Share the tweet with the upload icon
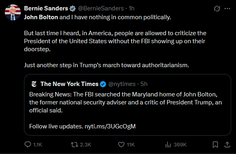This screenshot has height=154, width=236. click(x=227, y=145)
